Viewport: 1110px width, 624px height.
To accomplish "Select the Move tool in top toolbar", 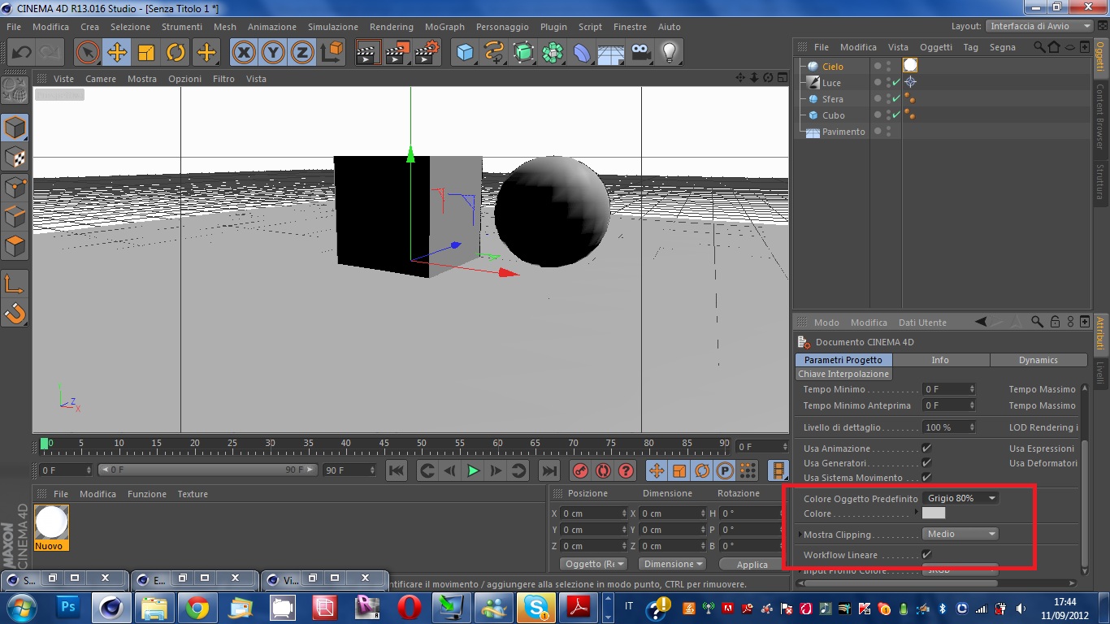I will click(x=117, y=53).
